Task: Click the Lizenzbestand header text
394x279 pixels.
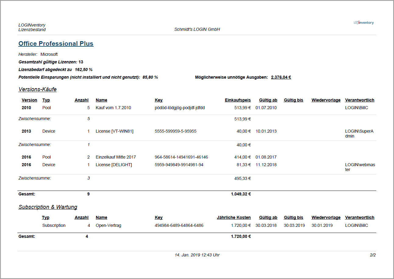Action: (32, 30)
